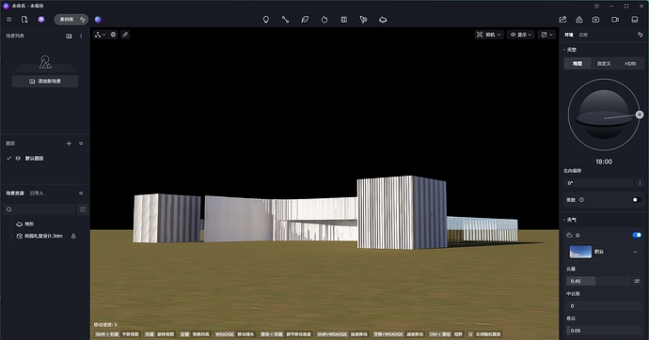Screen dimensions: 649x340
Task: Open the 显示 display dropdown
Action: [521, 35]
